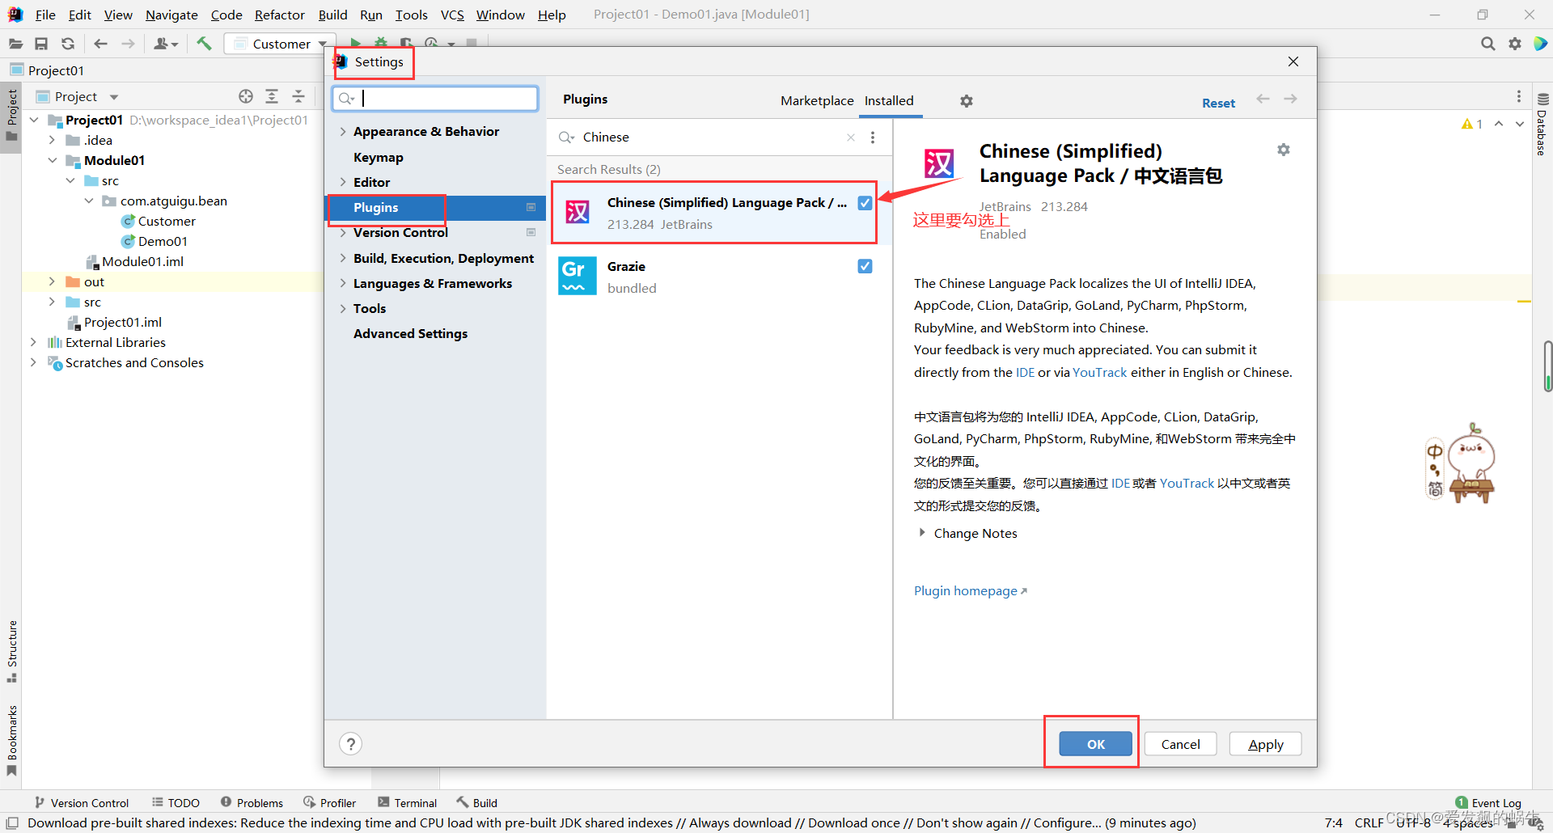Select Keymap in settings tree
The width and height of the screenshot is (1553, 833).
(378, 157)
